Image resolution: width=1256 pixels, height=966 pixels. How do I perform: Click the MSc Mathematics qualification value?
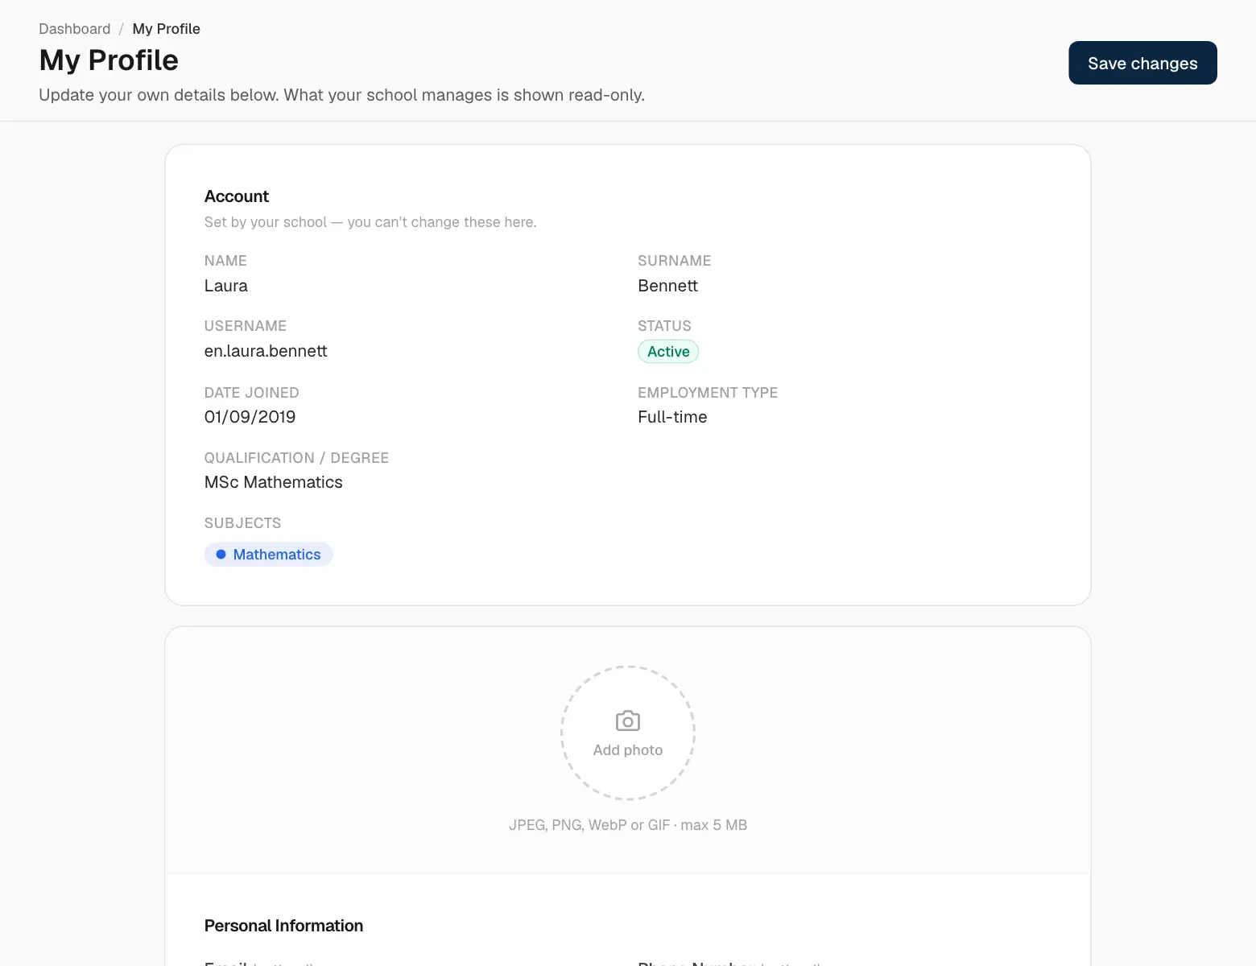[x=274, y=482]
